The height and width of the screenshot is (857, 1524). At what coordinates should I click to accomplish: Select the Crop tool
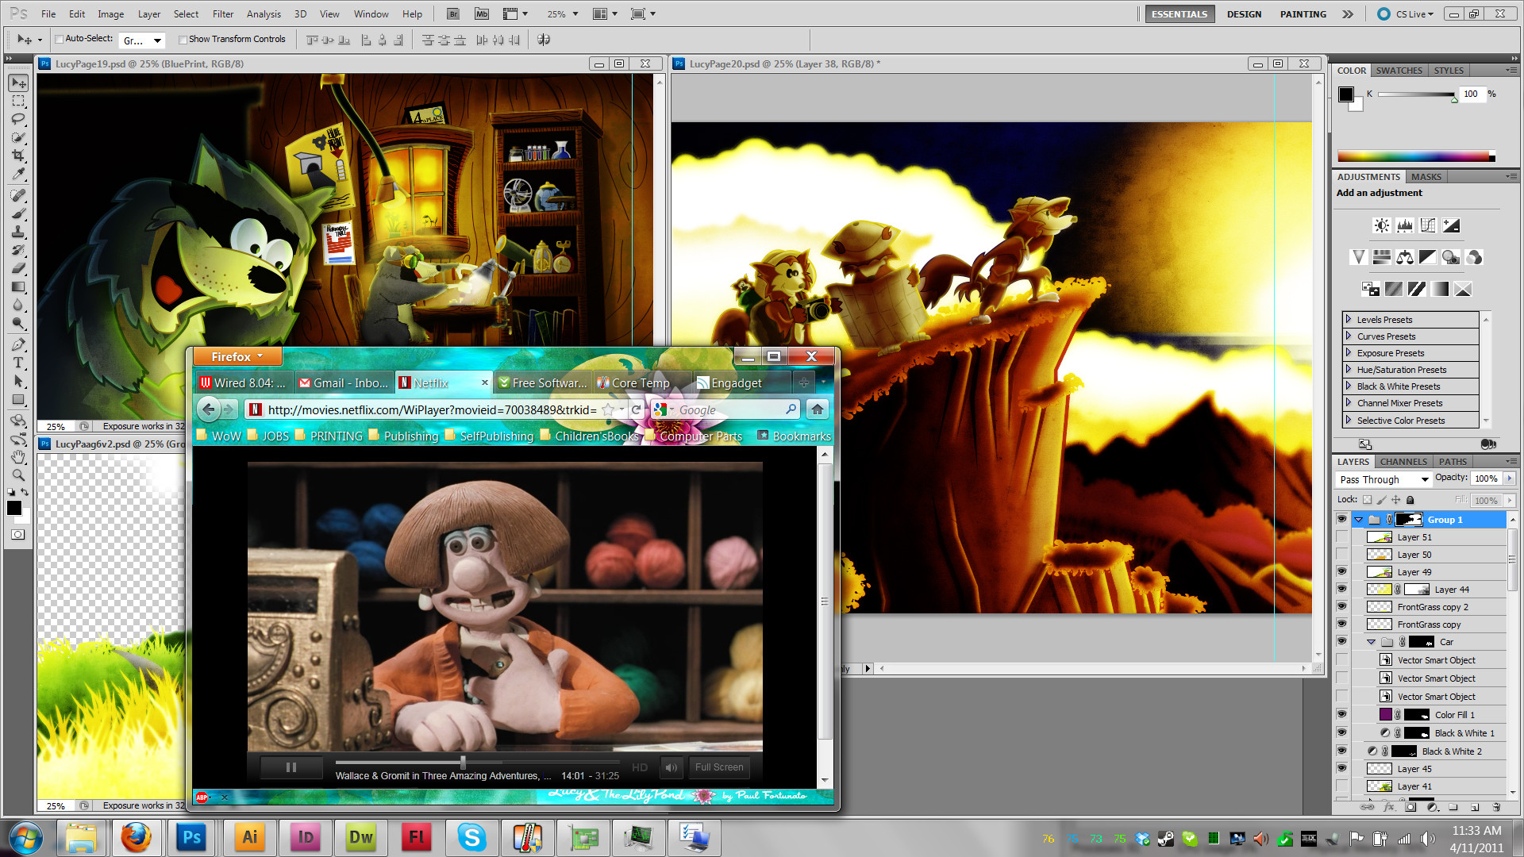tap(18, 156)
